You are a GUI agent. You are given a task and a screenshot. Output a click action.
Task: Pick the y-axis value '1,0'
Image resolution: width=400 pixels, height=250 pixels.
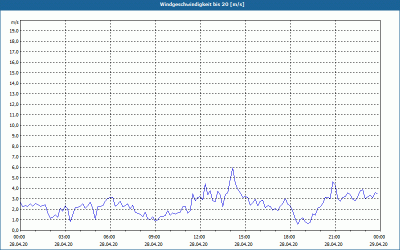(15, 220)
